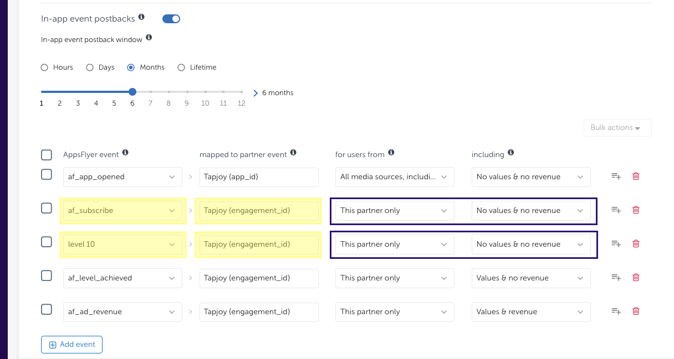Disable the In-app event postbacks toggle
This screenshot has width=674, height=359.
click(171, 19)
